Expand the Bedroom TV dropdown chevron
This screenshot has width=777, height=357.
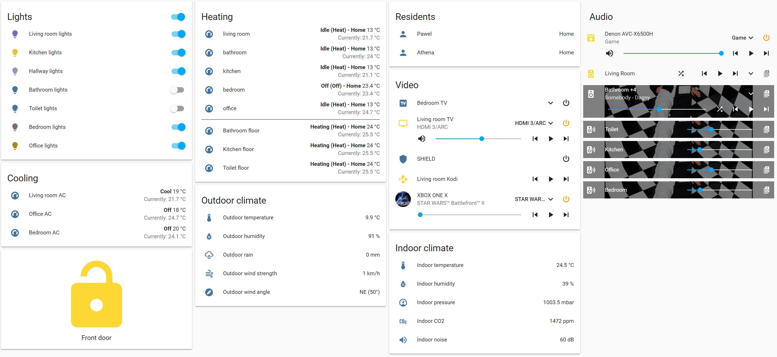(x=550, y=103)
